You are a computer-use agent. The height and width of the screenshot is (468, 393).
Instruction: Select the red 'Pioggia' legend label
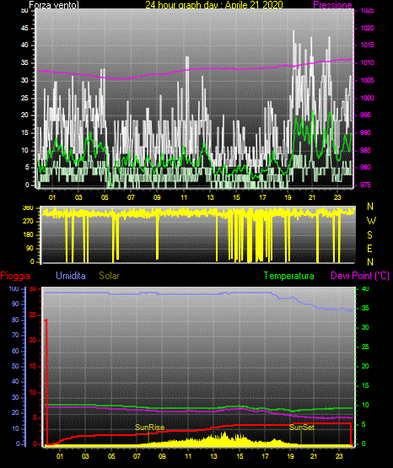[x=15, y=276]
